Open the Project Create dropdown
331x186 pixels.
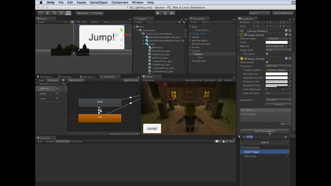pyautogui.click(x=139, y=22)
